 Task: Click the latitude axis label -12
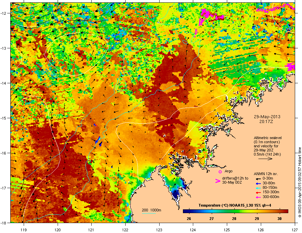click(4, 13)
